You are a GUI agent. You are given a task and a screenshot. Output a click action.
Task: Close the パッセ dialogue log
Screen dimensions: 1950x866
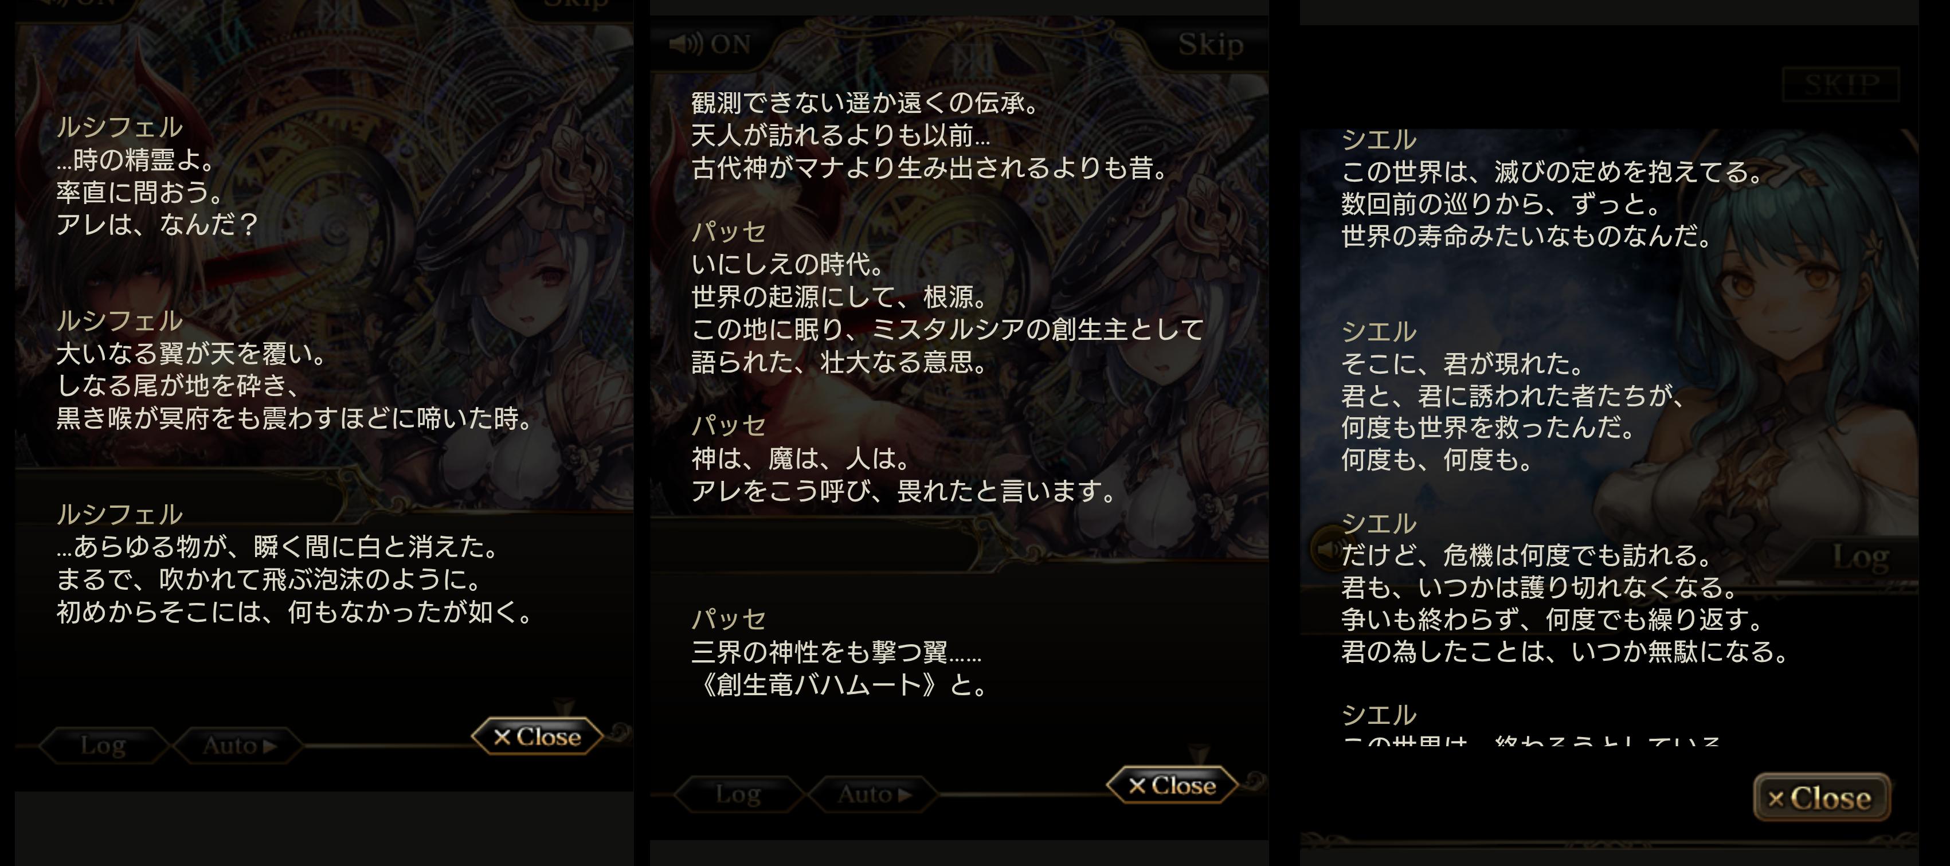coord(1172,786)
